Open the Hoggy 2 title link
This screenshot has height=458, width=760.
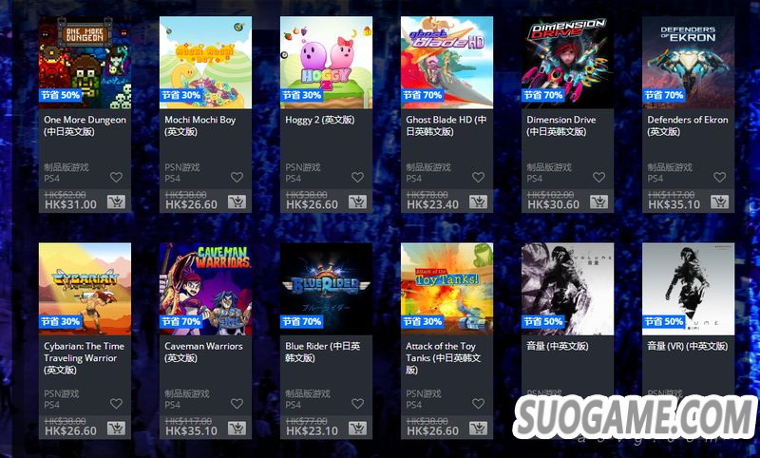(320, 120)
